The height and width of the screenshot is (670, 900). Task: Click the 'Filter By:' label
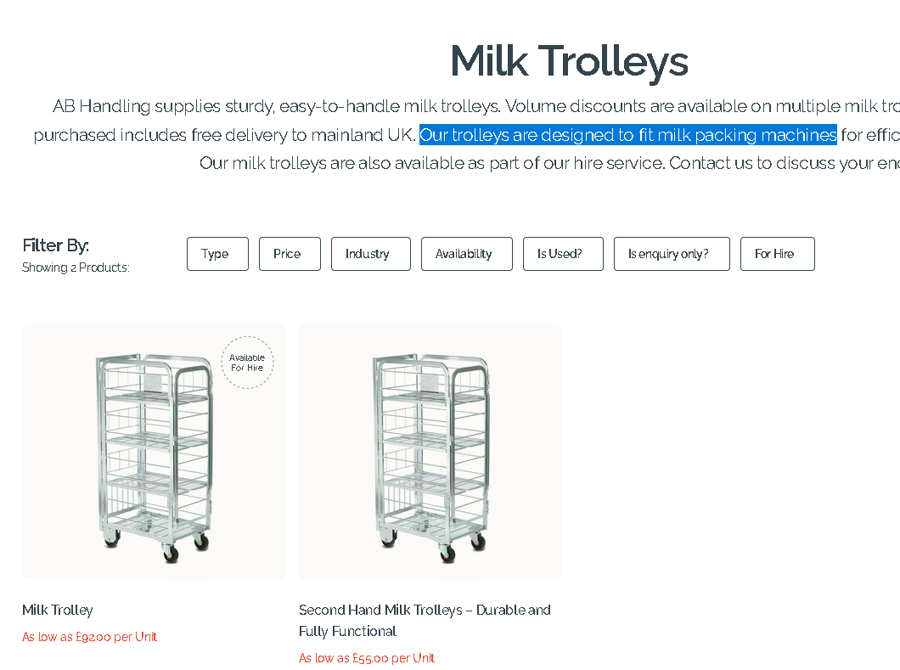(x=56, y=245)
